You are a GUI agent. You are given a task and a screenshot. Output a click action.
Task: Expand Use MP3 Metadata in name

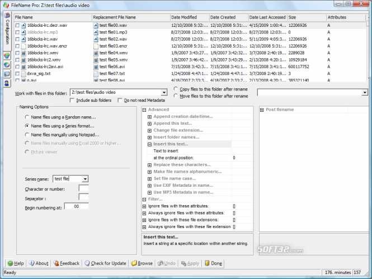point(149,192)
